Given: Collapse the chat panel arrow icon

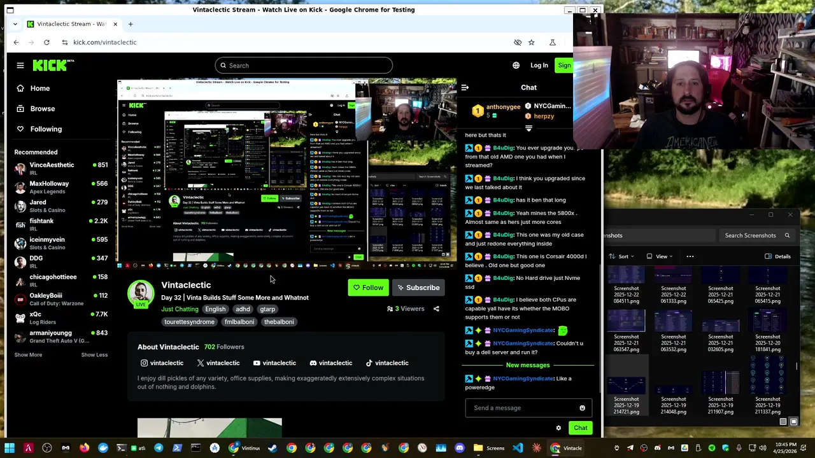Looking at the screenshot, I should pos(465,88).
